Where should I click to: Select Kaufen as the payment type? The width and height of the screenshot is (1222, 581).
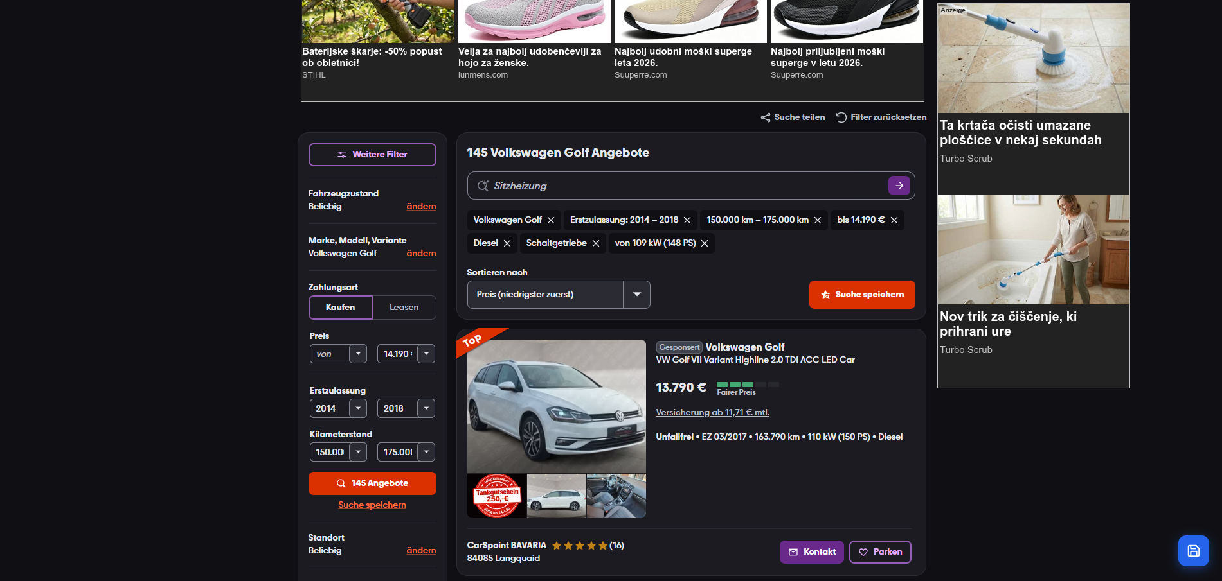[x=340, y=307]
